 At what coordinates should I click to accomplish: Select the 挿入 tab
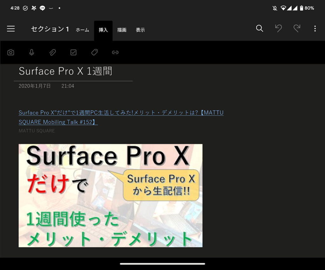click(x=103, y=30)
